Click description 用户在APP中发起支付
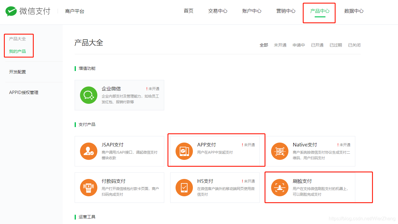Image resolution: width=398 pixels, height=224 pixels. point(215,152)
